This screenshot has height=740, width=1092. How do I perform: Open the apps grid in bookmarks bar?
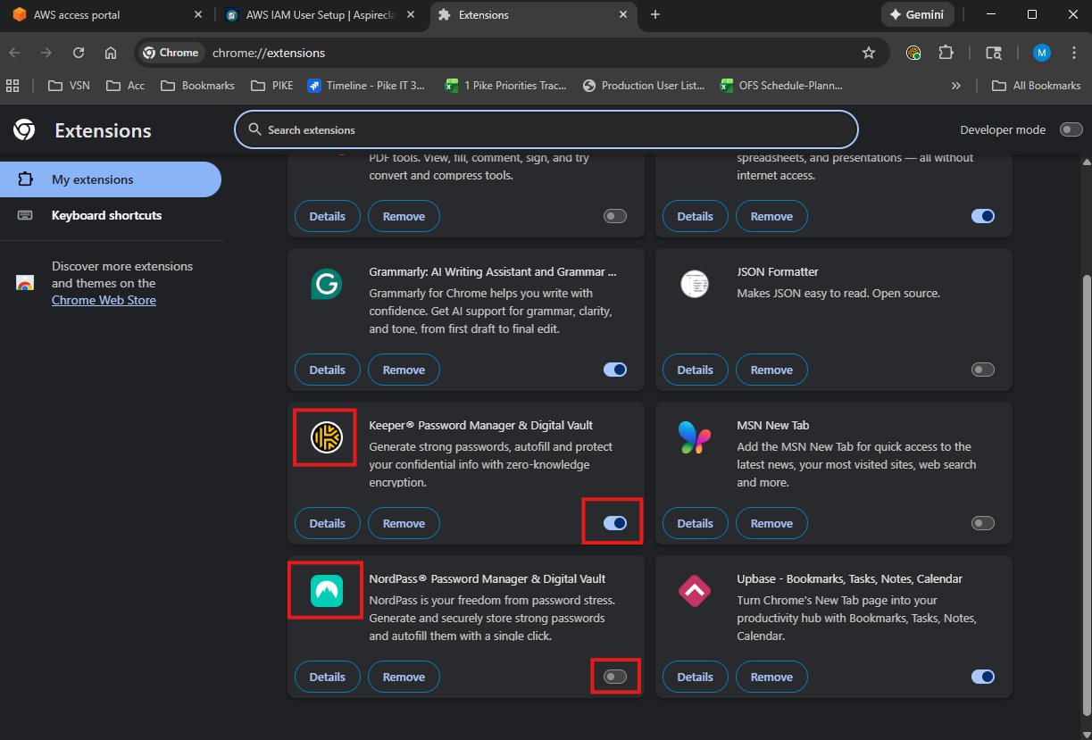[x=13, y=86]
